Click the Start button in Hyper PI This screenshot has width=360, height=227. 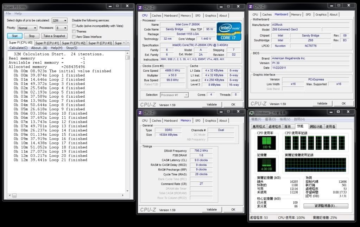click(15, 36)
